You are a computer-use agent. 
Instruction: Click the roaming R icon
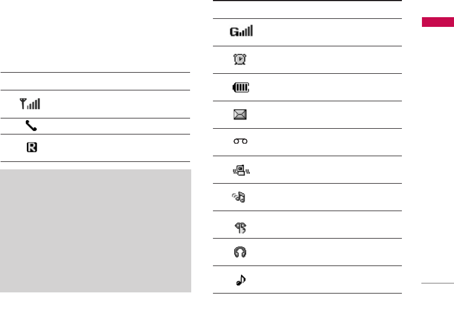32,148
